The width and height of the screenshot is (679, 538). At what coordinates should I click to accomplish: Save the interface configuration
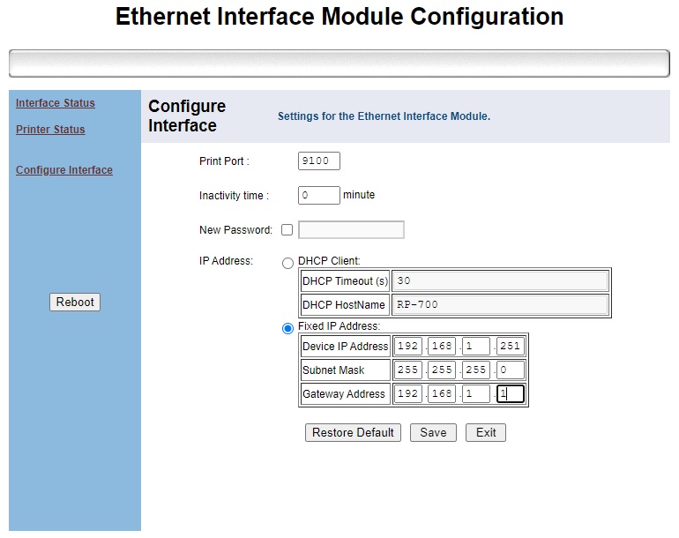pos(433,433)
